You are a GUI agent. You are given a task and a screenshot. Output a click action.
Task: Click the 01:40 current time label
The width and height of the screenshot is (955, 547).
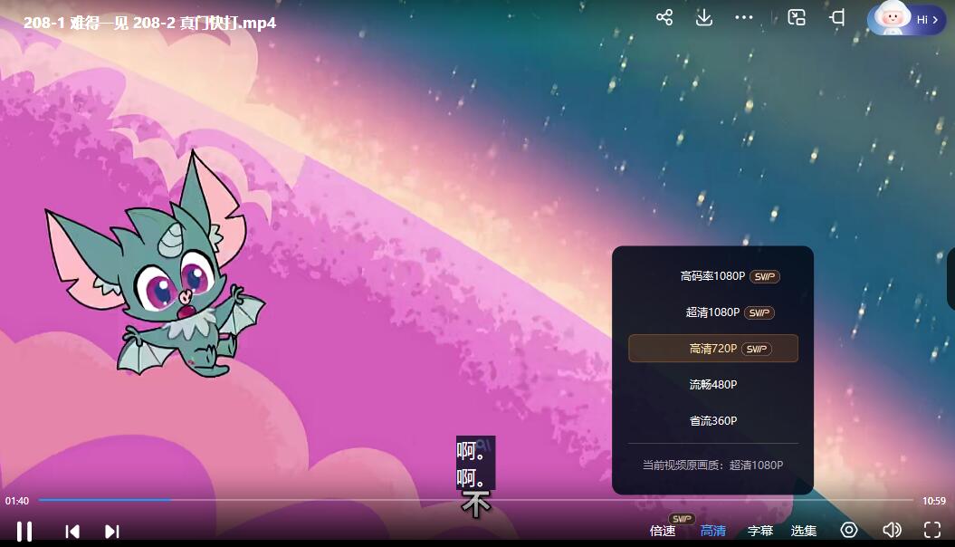point(17,501)
